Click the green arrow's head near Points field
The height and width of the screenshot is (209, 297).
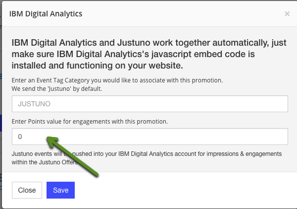pos(50,140)
